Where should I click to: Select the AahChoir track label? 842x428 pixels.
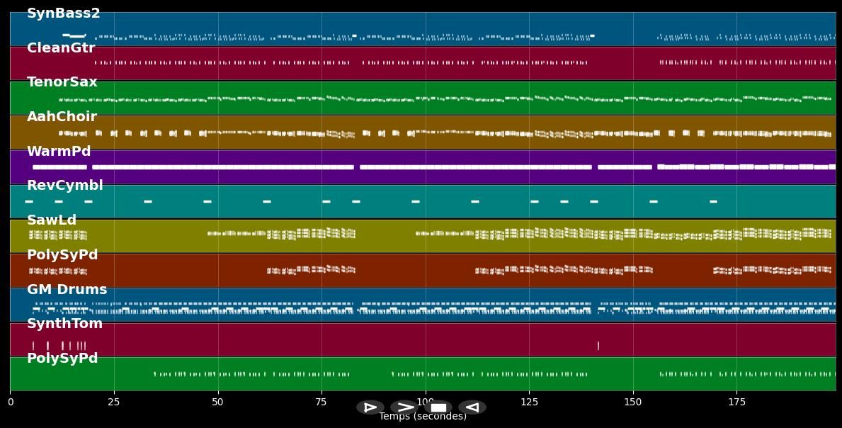(62, 117)
